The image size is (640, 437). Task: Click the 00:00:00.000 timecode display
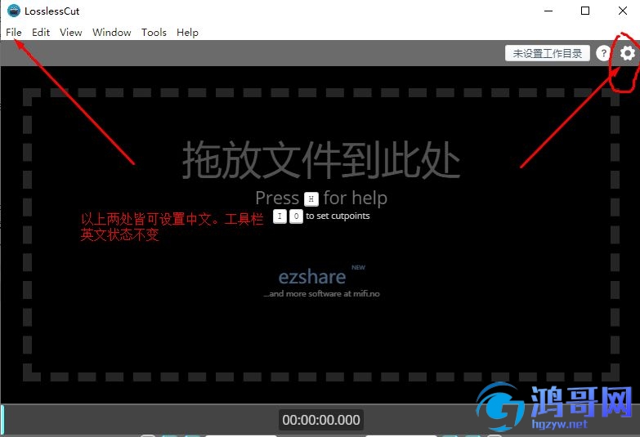coord(321,420)
